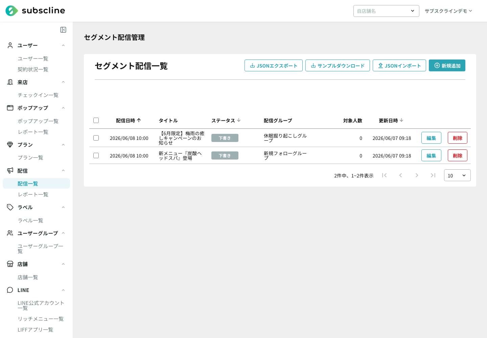Sort by ステータス using the down arrow
Image resolution: width=487 pixels, height=338 pixels.
point(239,120)
